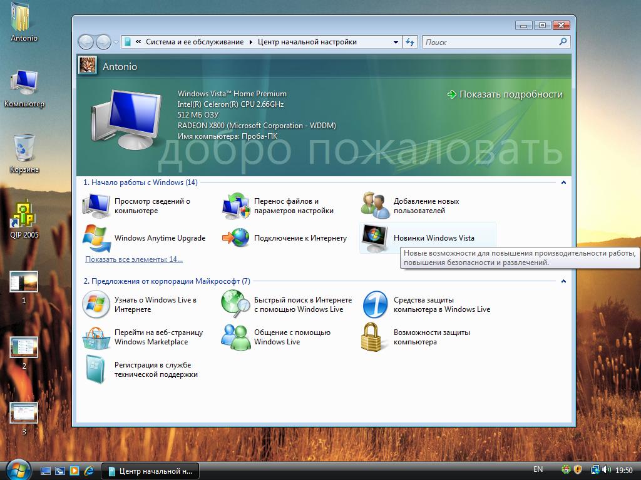The width and height of the screenshot is (641, 480).
Task: Click taskbar button Центр начальной н...
Action: pyautogui.click(x=150, y=471)
